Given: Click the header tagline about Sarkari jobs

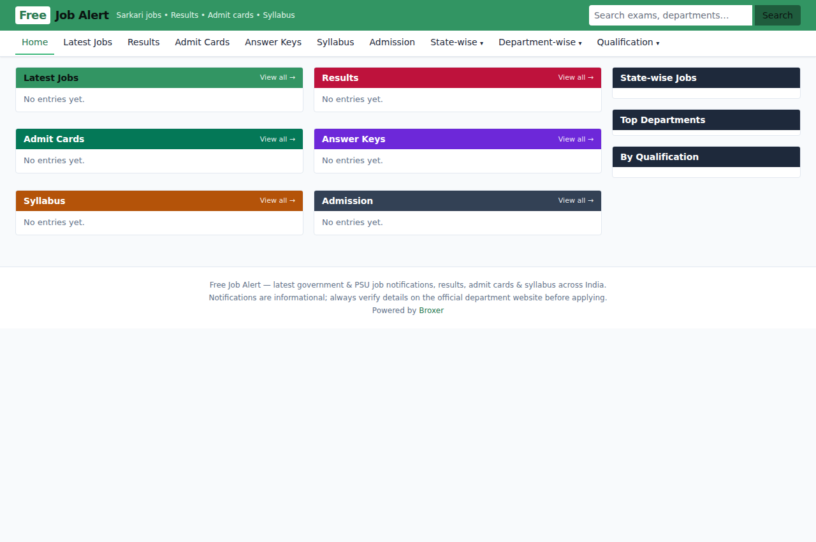Looking at the screenshot, I should (x=205, y=15).
